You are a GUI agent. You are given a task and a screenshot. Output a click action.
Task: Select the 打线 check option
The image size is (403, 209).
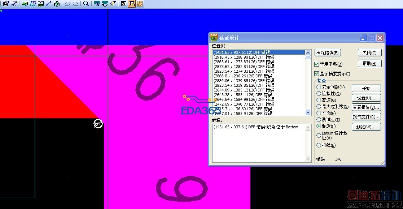click(319, 145)
